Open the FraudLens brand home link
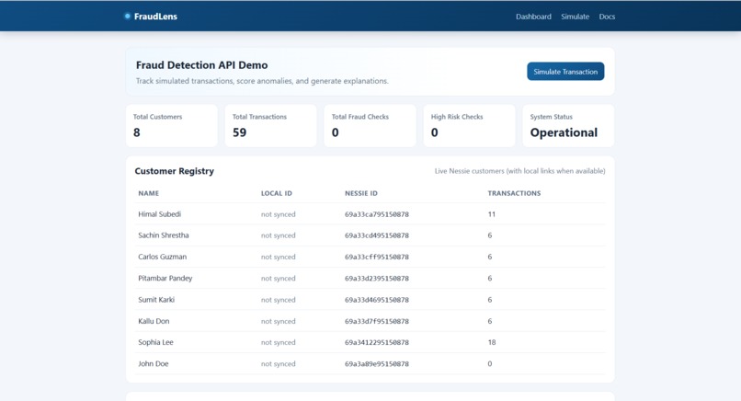This screenshot has height=401, width=741. 151,16
